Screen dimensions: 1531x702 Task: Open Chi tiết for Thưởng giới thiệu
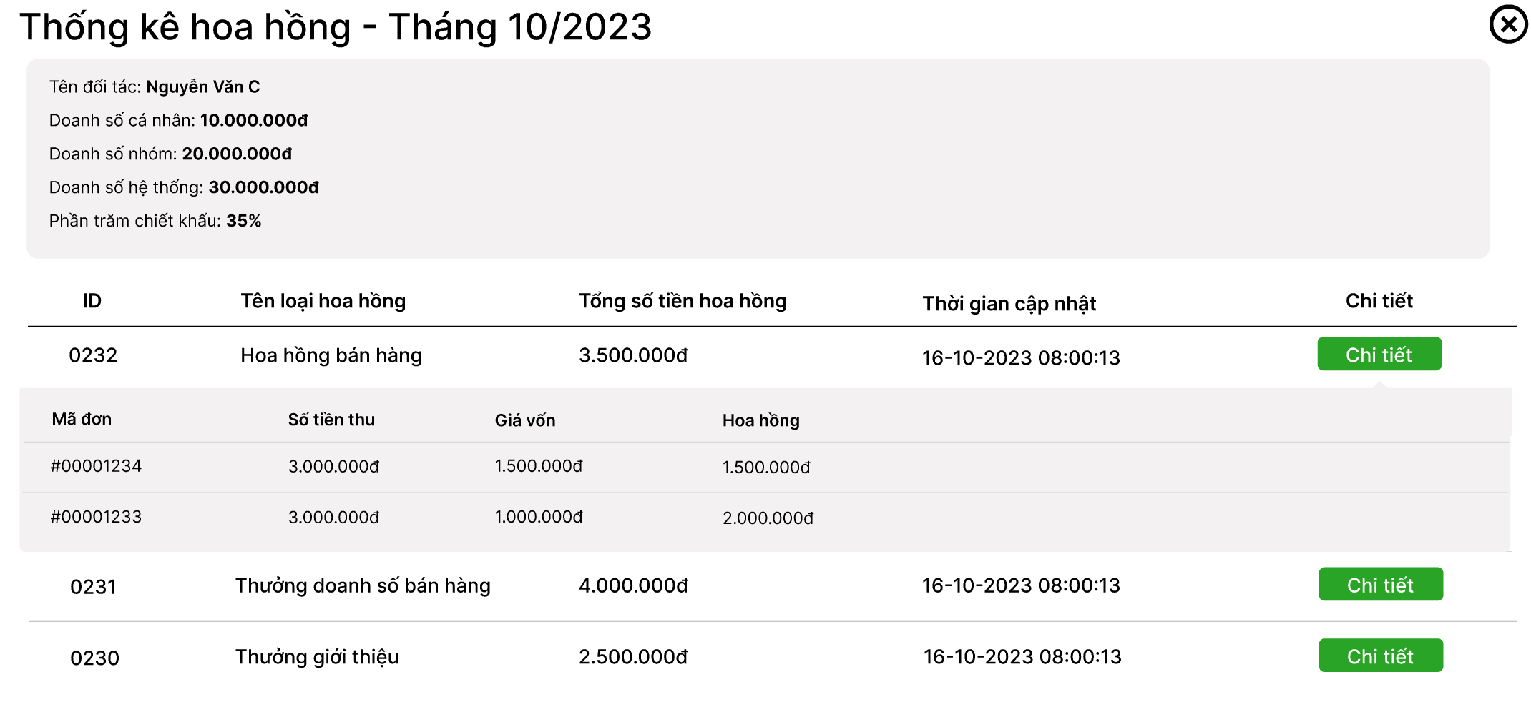point(1380,656)
